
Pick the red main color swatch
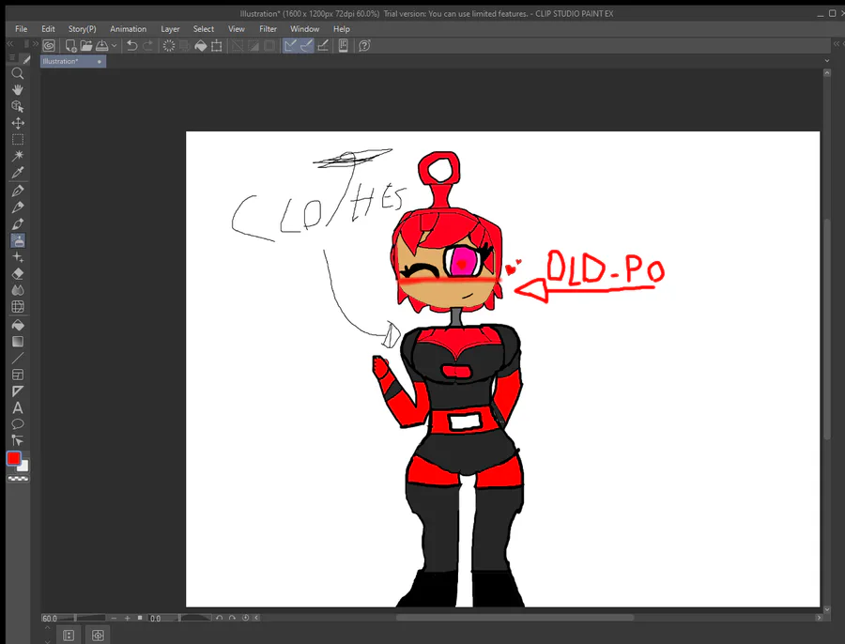point(13,458)
